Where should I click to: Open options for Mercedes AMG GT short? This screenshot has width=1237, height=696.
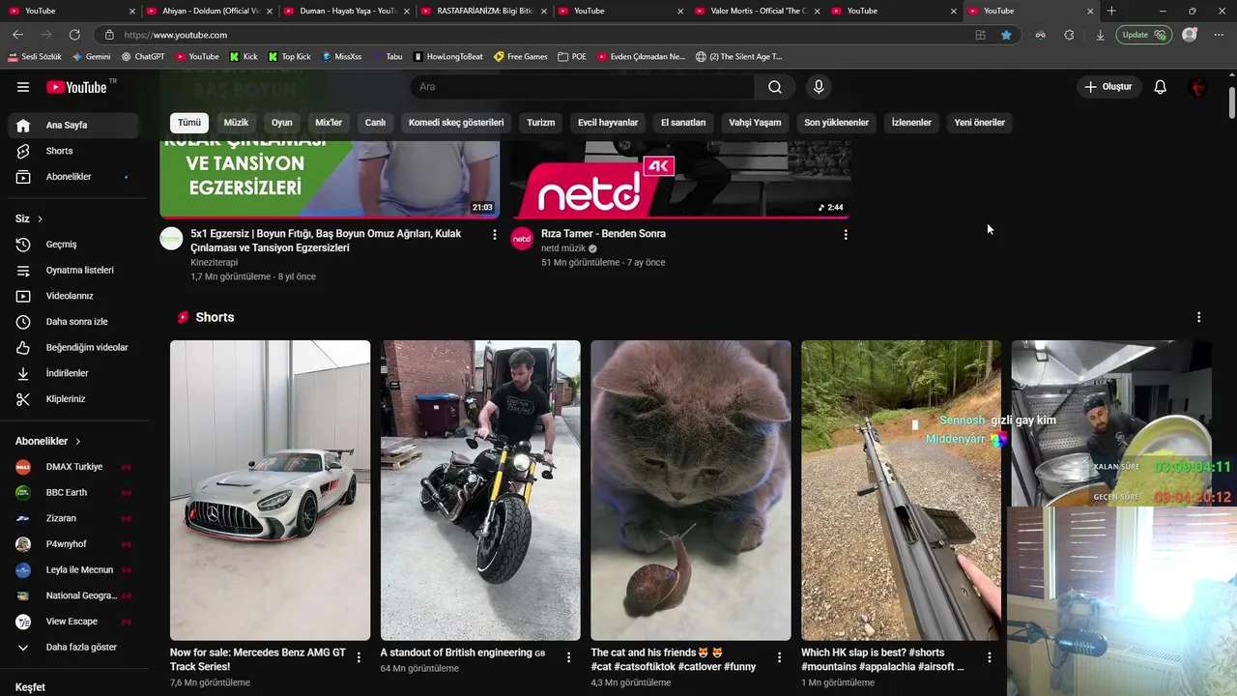[359, 657]
